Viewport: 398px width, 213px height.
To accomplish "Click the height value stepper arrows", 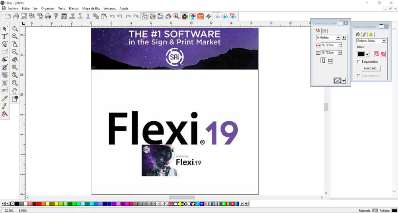I will [x=339, y=53].
